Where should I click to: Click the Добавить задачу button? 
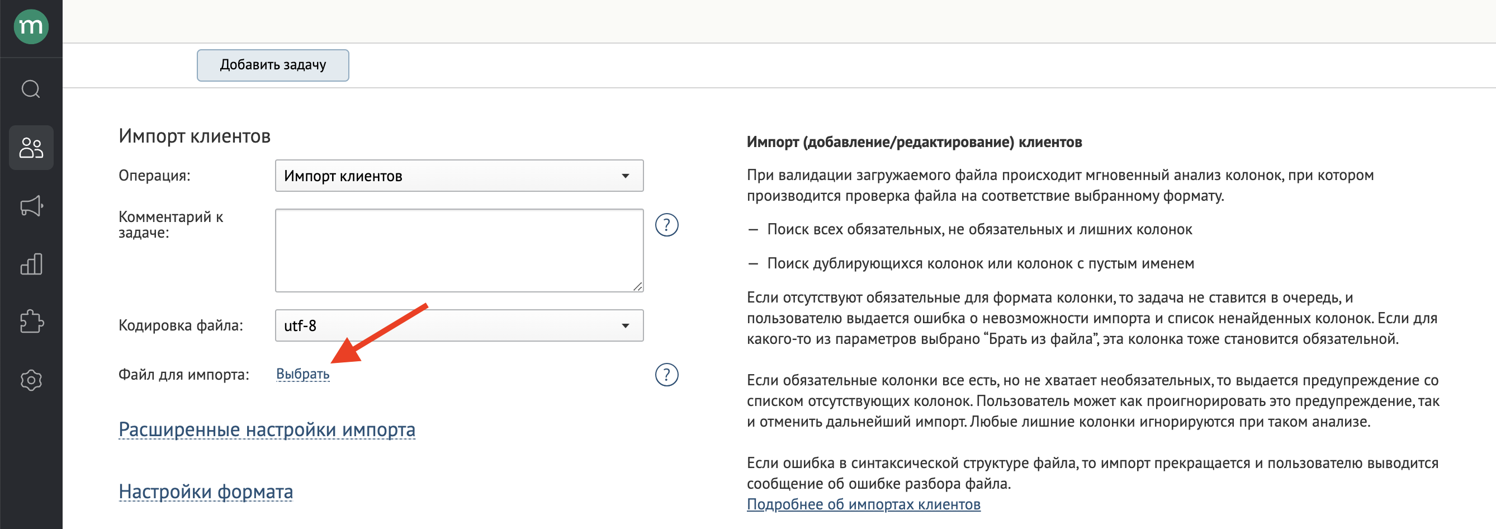coord(272,65)
